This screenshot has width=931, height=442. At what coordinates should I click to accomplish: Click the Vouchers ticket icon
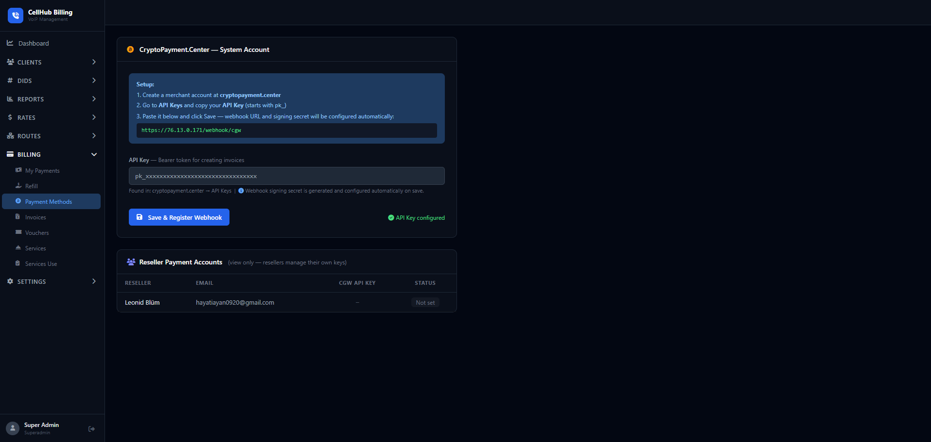coord(18,232)
